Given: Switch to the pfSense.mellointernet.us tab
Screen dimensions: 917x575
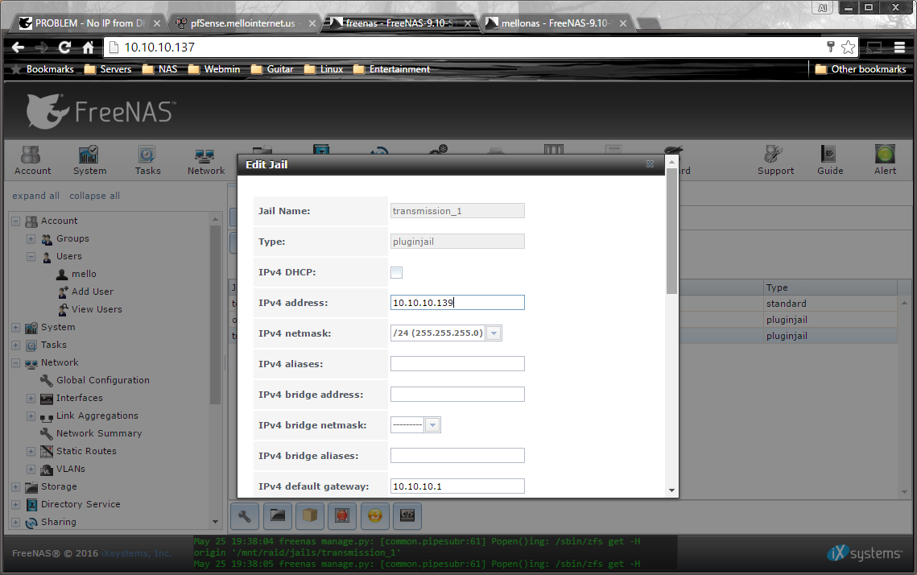Looking at the screenshot, I should pyautogui.click(x=246, y=23).
